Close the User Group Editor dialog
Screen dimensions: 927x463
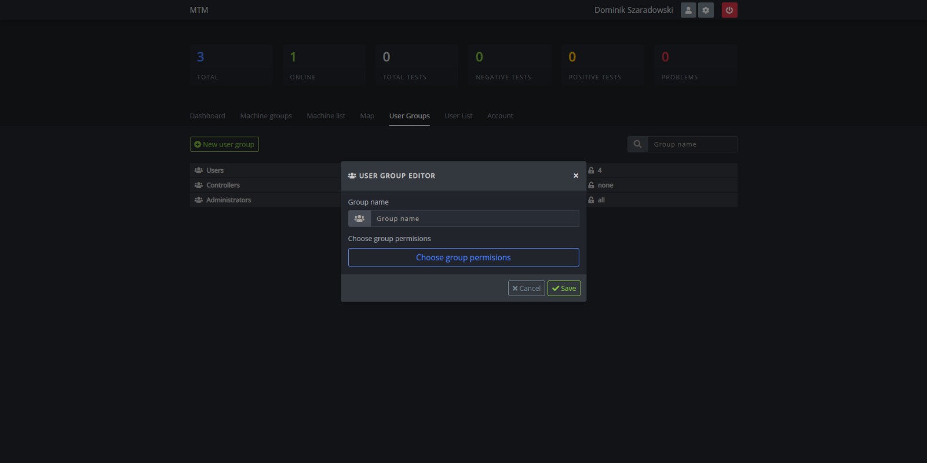coord(575,176)
